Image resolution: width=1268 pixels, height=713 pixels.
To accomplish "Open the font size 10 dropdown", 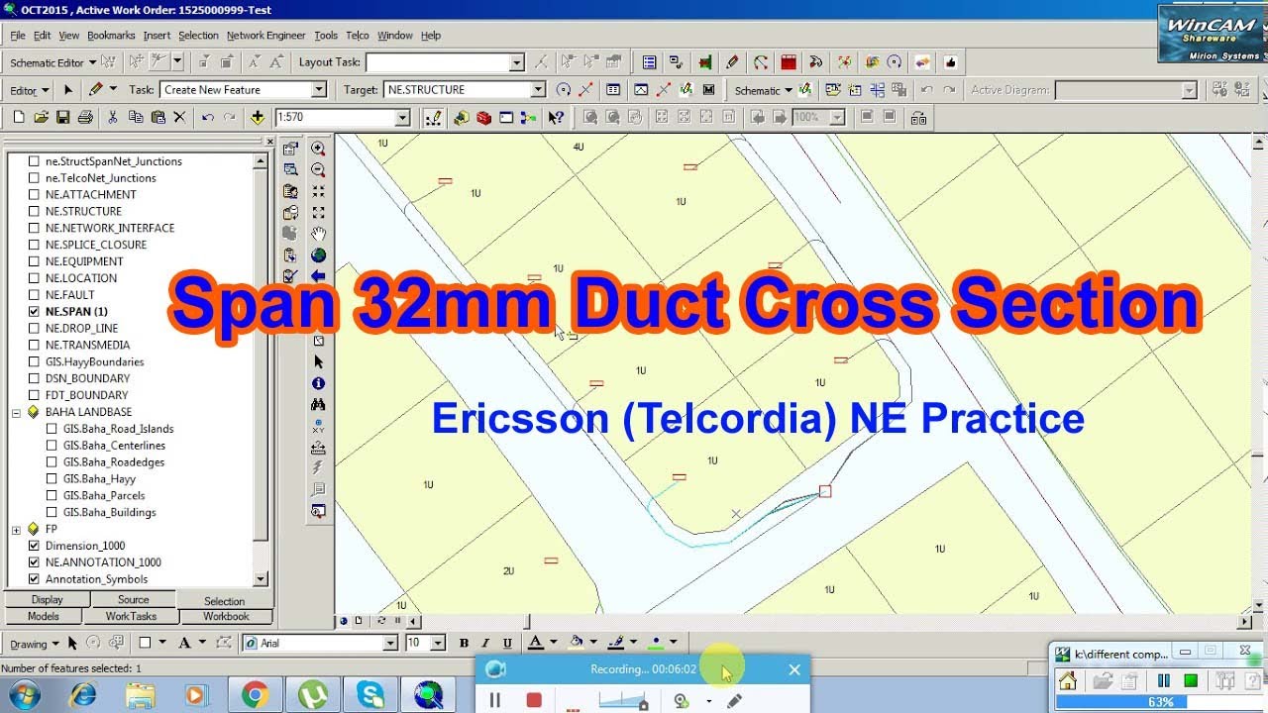I will [x=438, y=643].
